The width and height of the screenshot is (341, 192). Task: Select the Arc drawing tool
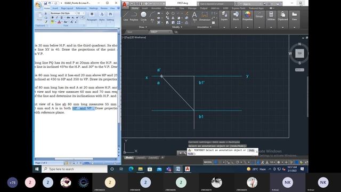point(152,17)
